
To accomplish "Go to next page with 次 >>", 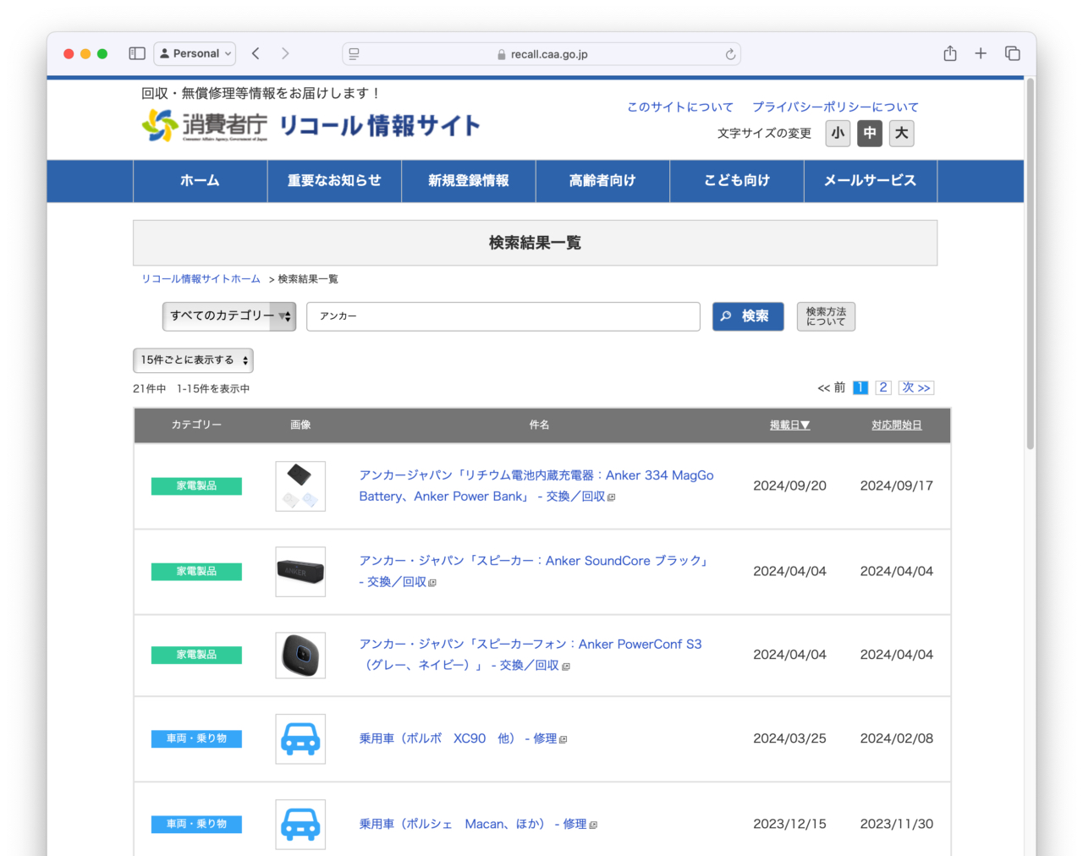I will coord(916,387).
